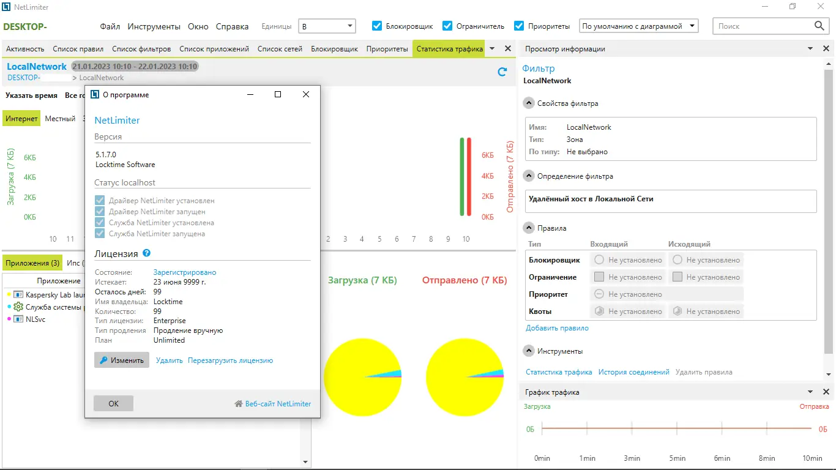Collapse the Определение фильтра section
Image resolution: width=836 pixels, height=470 pixels.
tap(529, 176)
